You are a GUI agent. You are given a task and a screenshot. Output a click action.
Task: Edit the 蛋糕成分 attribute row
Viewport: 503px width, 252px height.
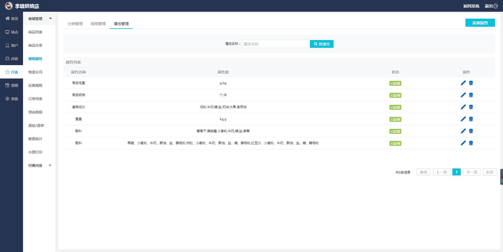(463, 107)
